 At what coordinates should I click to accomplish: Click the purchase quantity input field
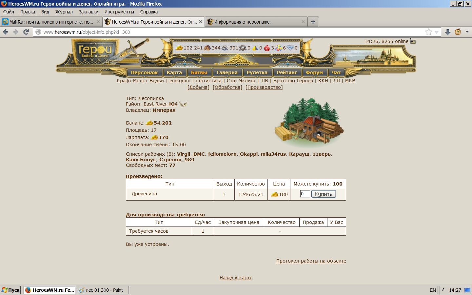pos(305,194)
